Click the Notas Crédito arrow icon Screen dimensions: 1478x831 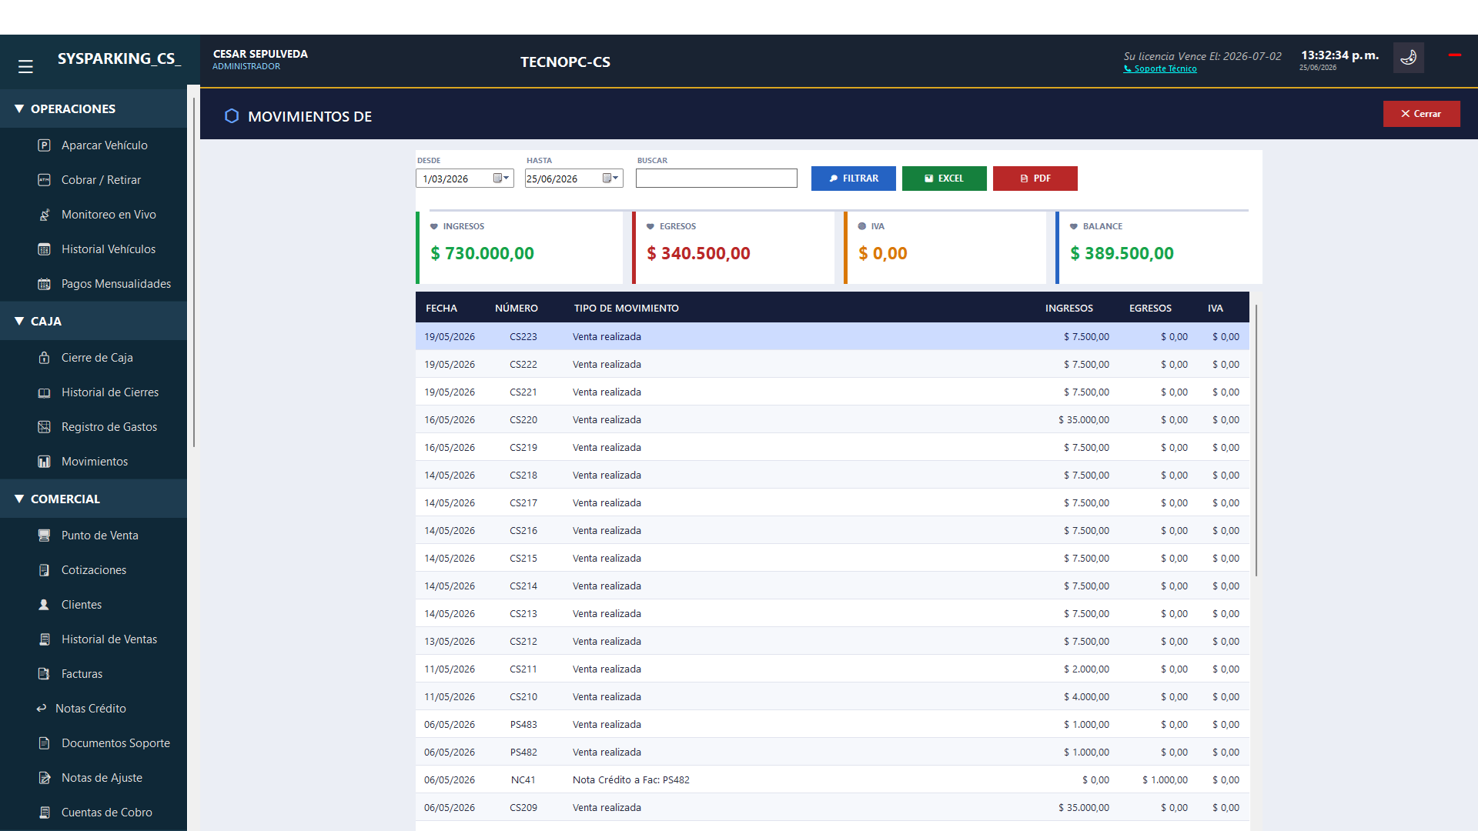pos(42,709)
